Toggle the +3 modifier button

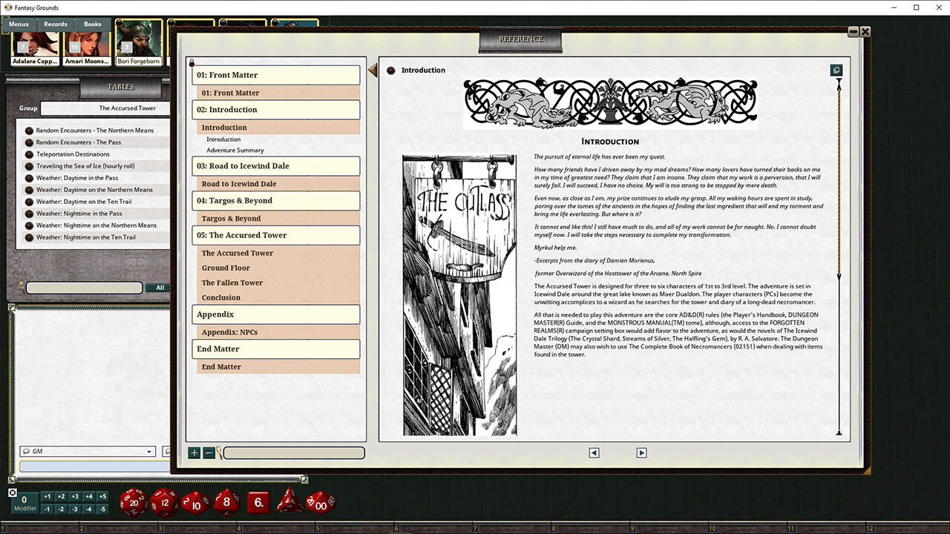(75, 497)
